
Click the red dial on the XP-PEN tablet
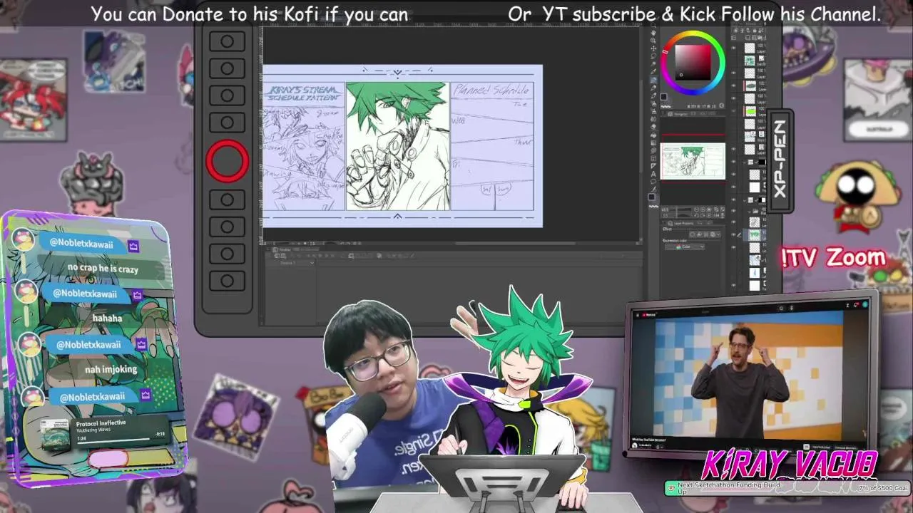tap(228, 161)
